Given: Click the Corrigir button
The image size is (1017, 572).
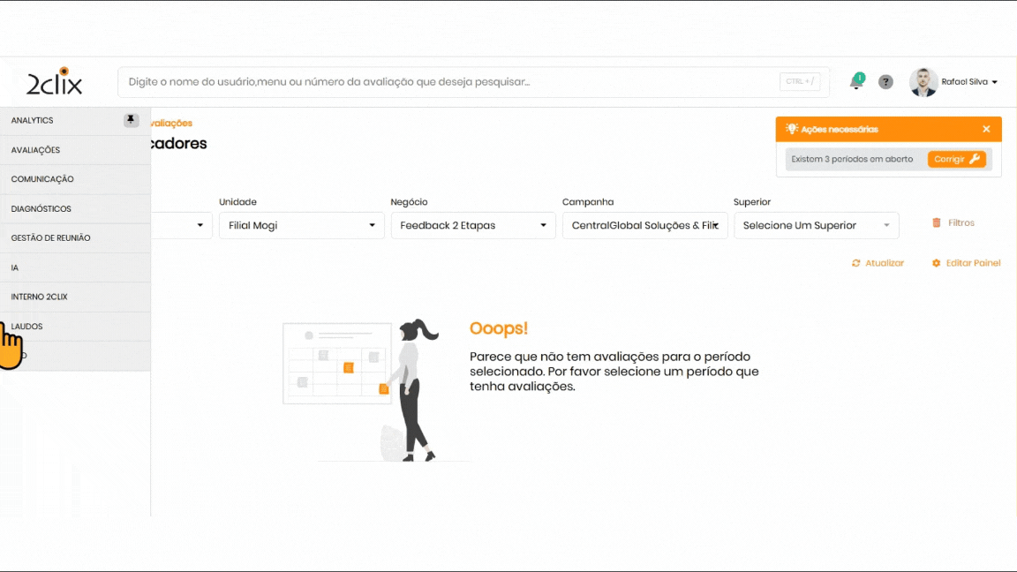Looking at the screenshot, I should 956,159.
